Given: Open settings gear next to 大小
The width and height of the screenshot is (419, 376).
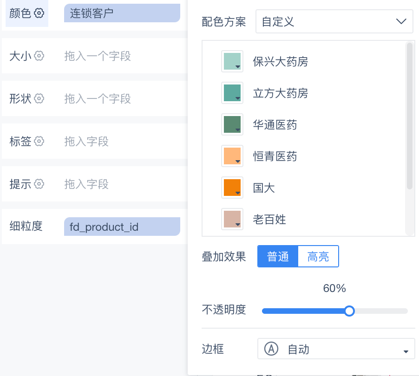Looking at the screenshot, I should [39, 56].
